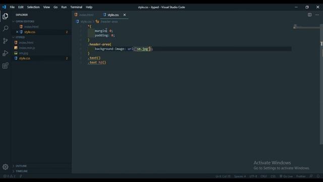Open the View menu
323x182 pixels.
click(x=46, y=7)
